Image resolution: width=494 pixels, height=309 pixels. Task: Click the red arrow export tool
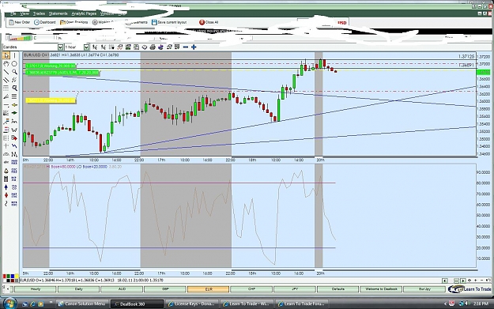coord(14,138)
